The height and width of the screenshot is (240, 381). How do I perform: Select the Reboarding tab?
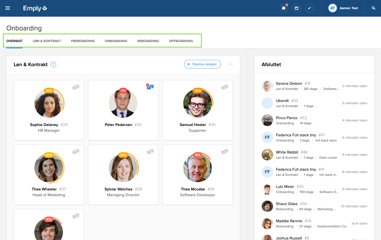148,41
